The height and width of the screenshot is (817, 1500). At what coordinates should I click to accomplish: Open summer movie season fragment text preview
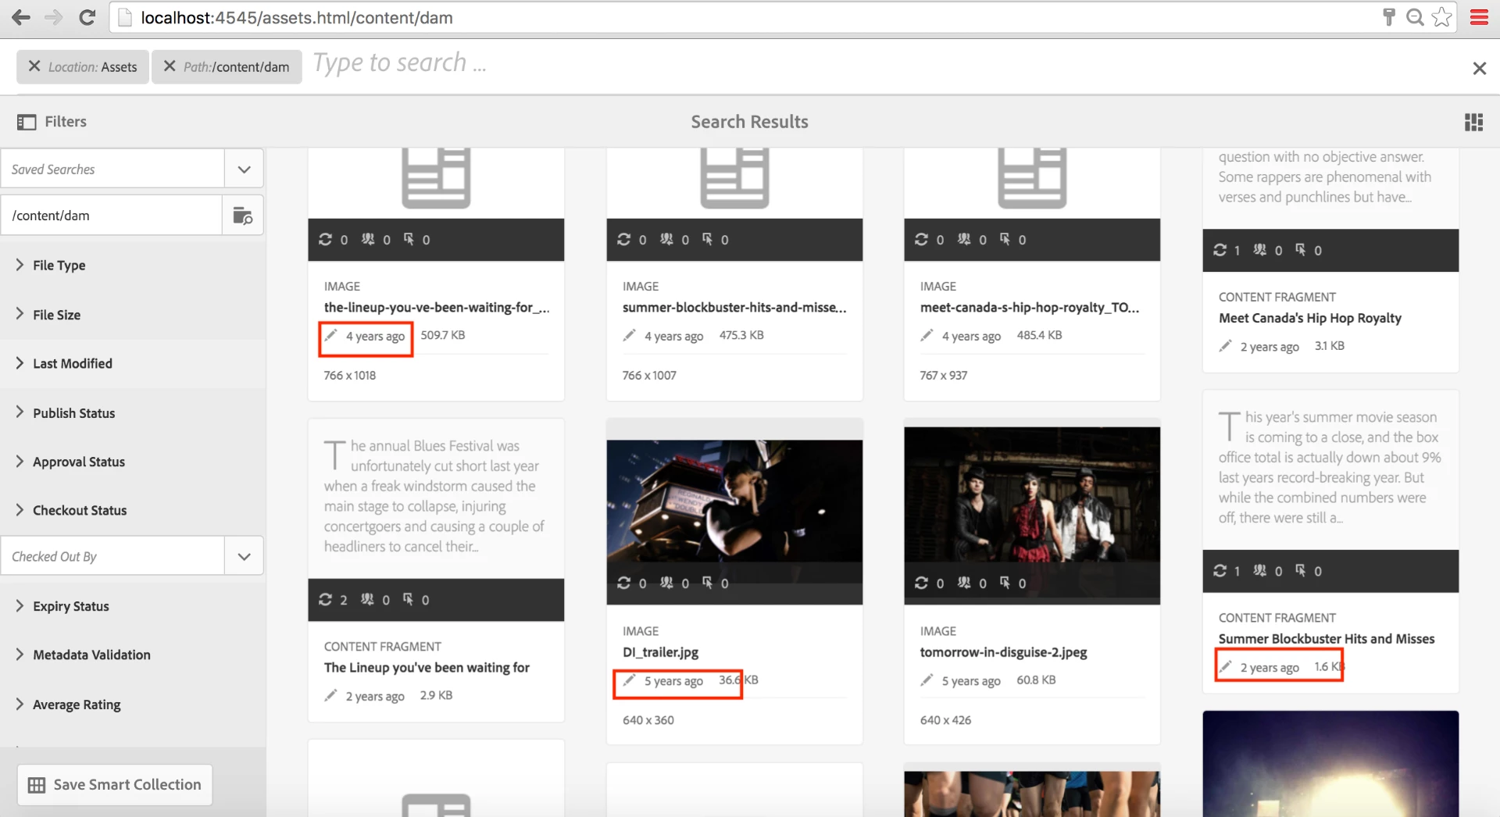point(1330,468)
